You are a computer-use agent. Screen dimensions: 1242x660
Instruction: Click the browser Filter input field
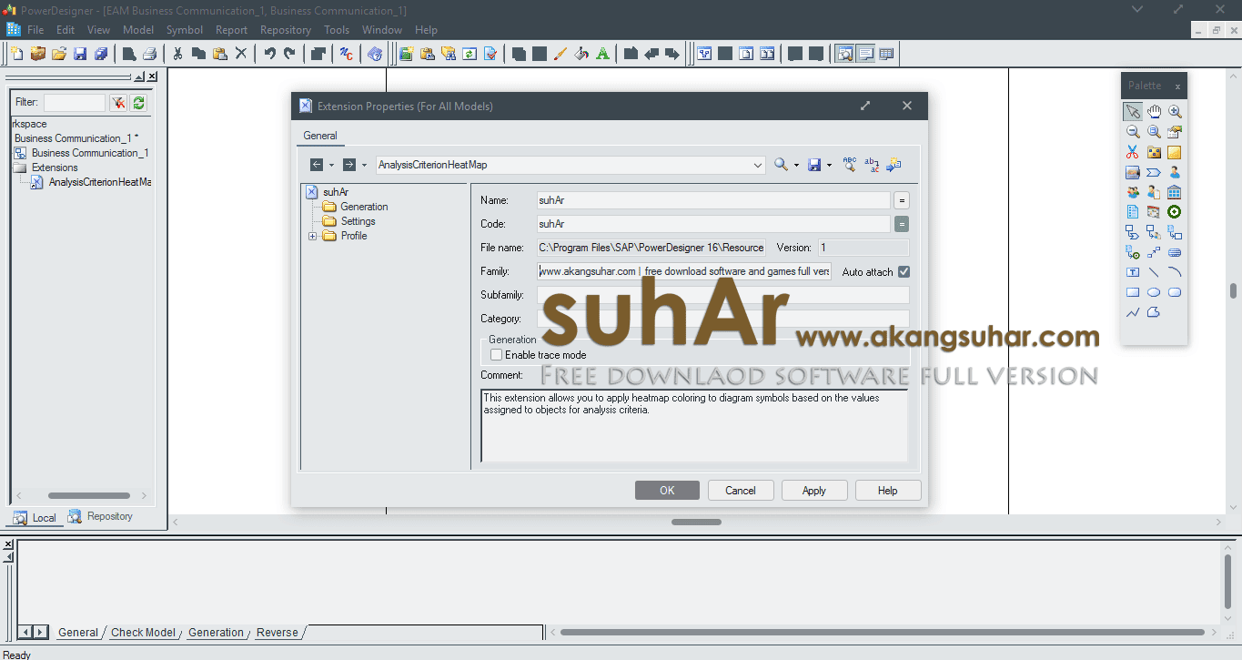tap(75, 103)
